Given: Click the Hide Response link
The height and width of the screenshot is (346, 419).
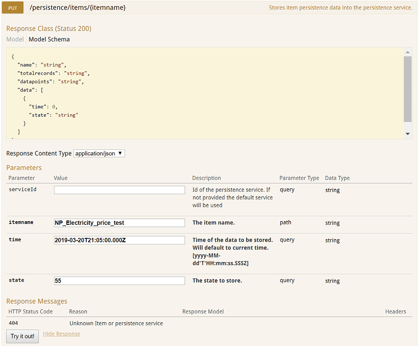Looking at the screenshot, I should click(61, 334).
